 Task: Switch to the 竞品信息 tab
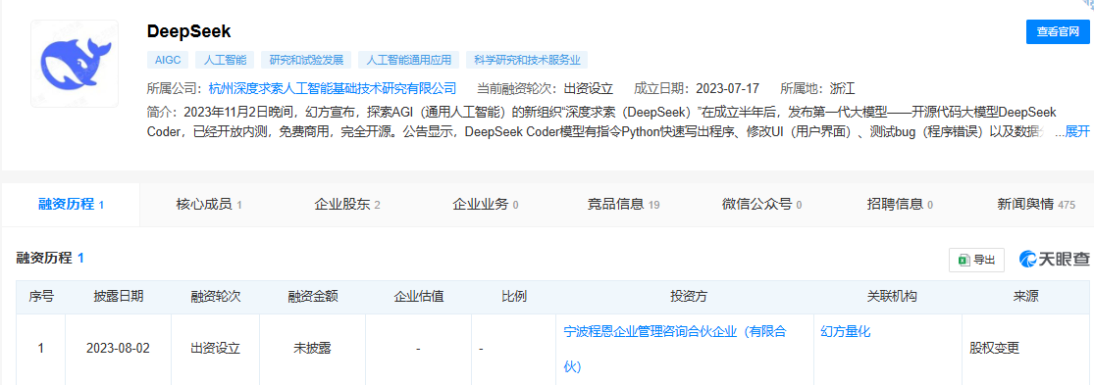tap(623, 205)
